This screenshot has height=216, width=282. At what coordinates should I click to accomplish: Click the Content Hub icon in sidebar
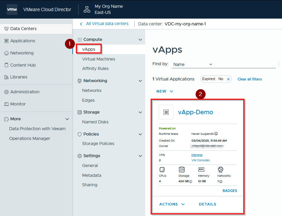point(6,65)
